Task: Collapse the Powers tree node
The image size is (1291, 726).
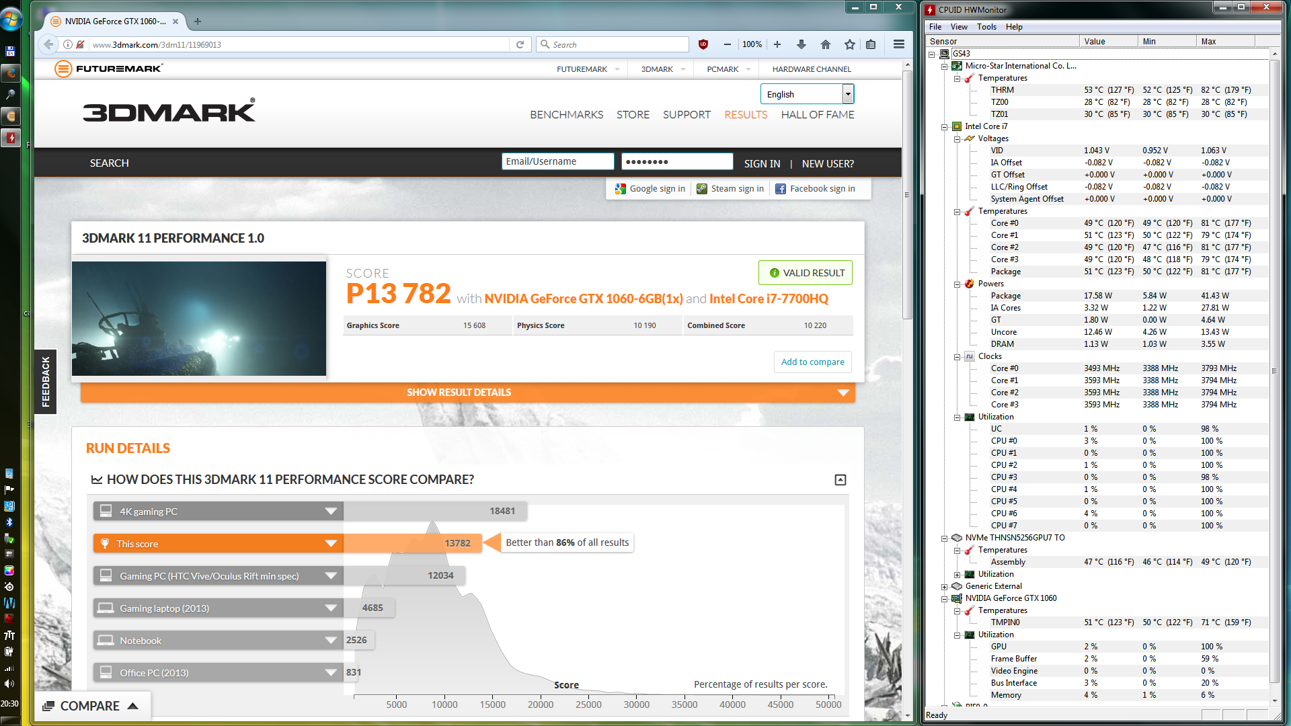Action: point(957,284)
